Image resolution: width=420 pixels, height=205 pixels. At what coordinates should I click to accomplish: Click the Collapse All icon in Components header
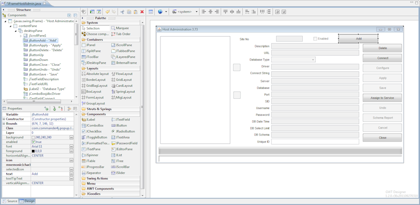[75, 16]
